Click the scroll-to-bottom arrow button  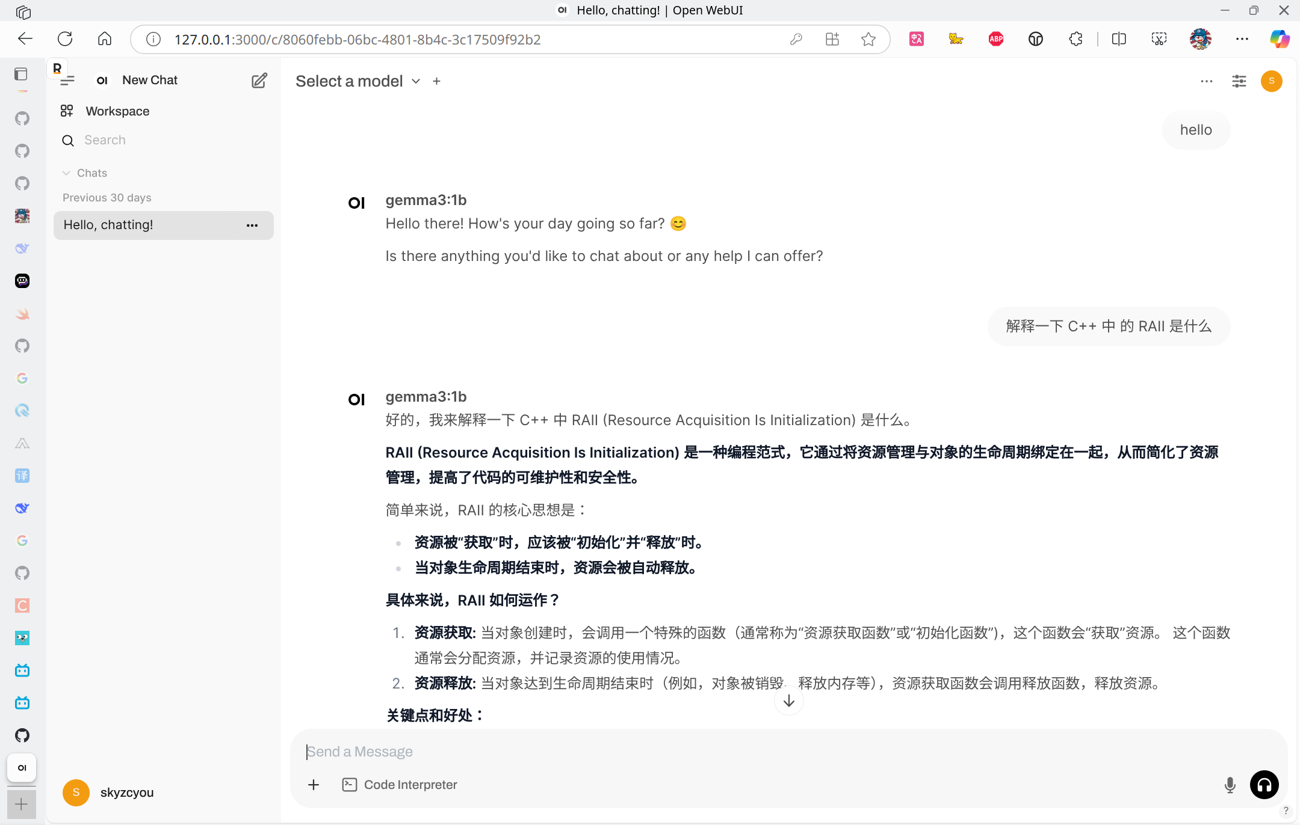788,701
